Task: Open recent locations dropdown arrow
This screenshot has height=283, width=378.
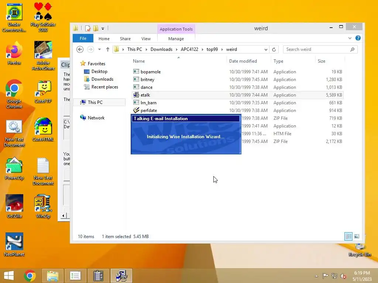Action: [x=99, y=49]
